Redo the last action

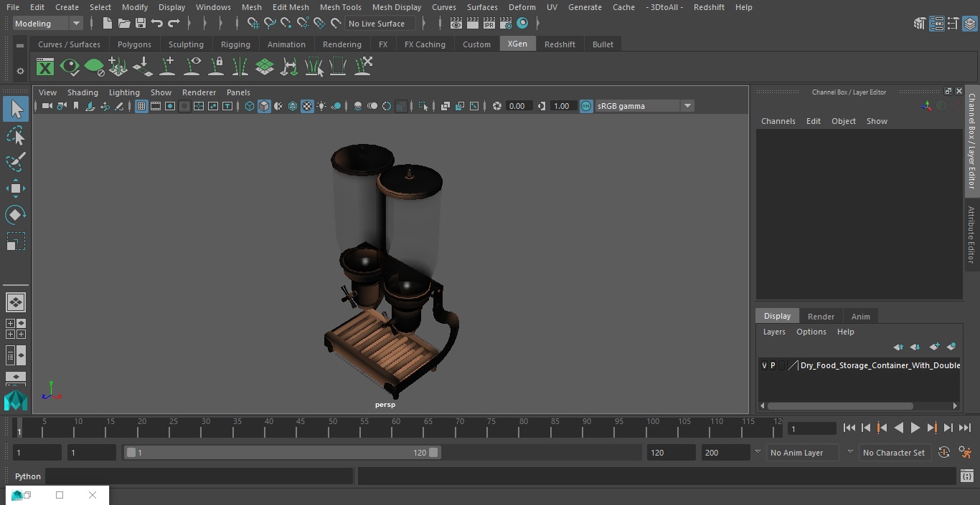coord(174,24)
